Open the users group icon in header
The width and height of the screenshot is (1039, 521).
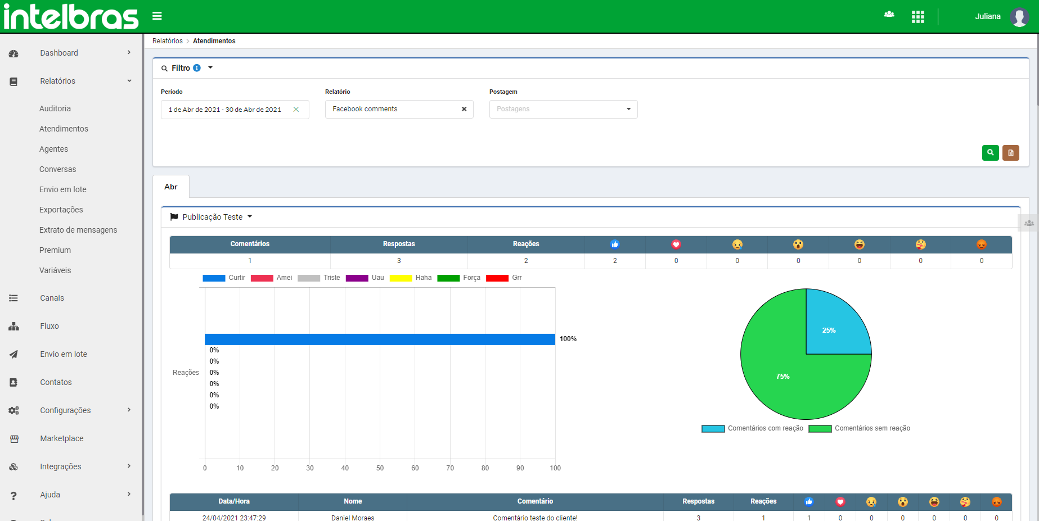point(889,15)
